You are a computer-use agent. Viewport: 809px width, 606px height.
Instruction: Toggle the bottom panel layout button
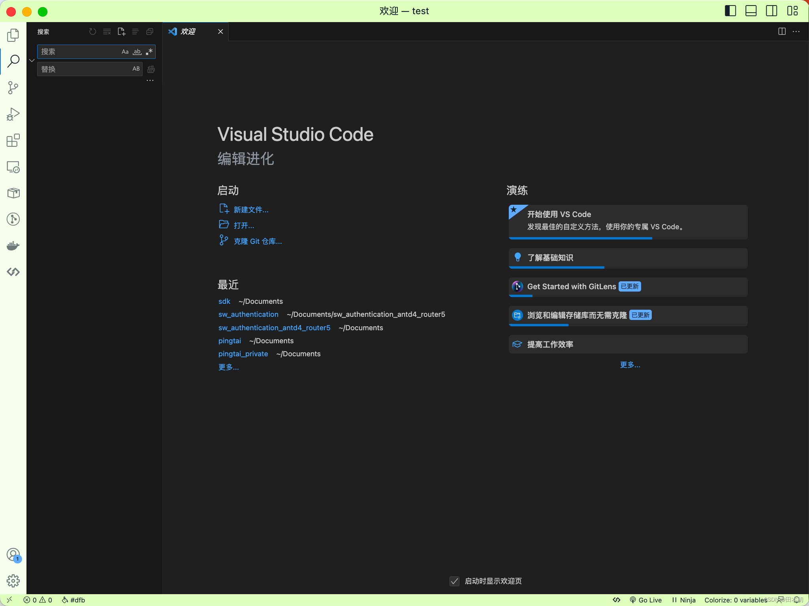751,11
